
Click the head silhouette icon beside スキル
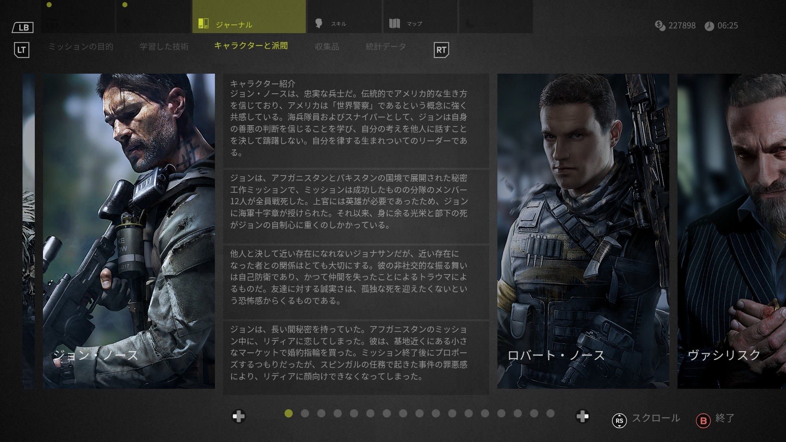[319, 23]
